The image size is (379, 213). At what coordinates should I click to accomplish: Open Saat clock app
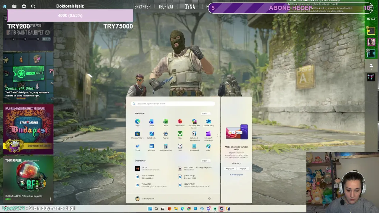click(x=180, y=148)
